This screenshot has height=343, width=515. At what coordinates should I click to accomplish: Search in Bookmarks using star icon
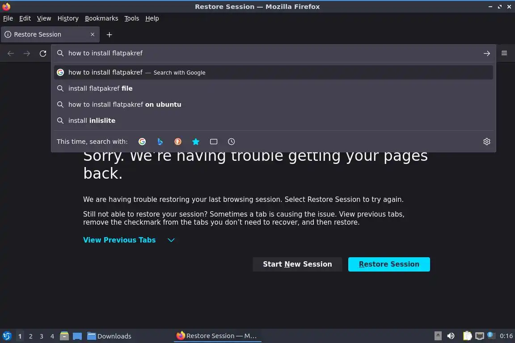196,142
